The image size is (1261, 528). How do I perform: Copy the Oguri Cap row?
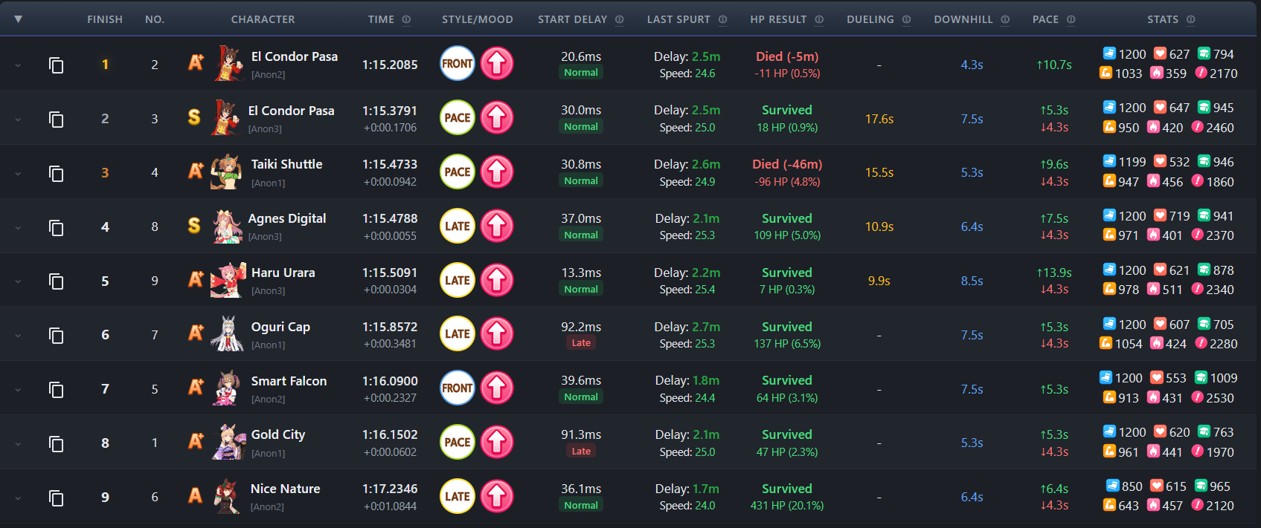coord(56,336)
